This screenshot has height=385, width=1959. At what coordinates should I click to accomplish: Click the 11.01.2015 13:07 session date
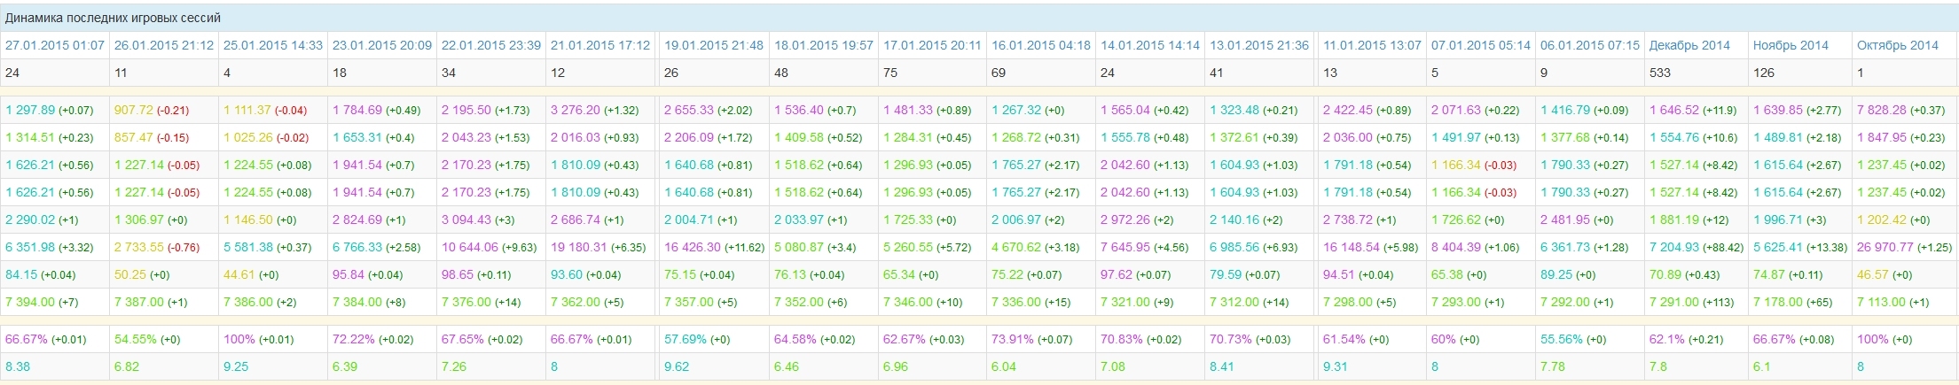[1372, 45]
